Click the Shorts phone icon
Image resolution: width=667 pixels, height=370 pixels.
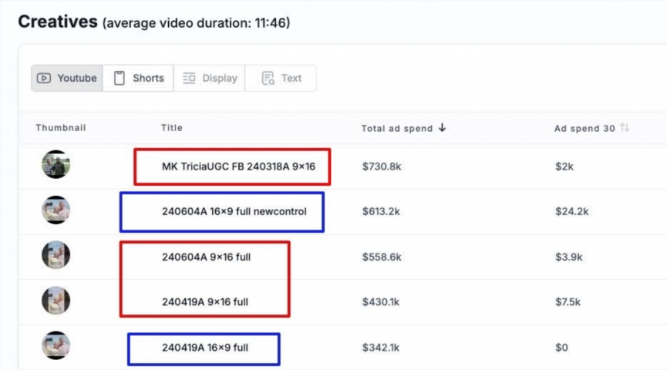[x=119, y=78]
